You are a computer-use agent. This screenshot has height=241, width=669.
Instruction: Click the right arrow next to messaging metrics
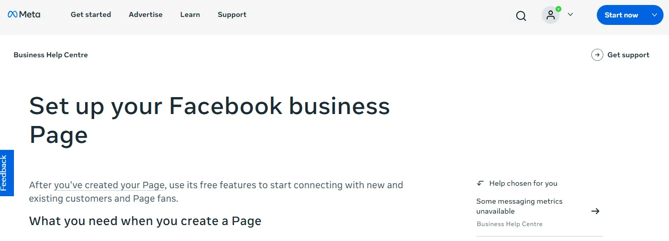click(595, 211)
